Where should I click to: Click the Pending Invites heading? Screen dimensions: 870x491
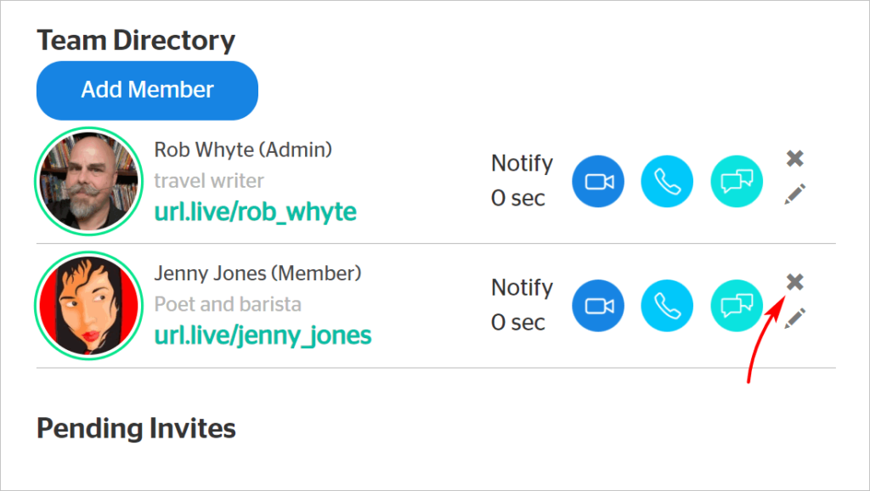pyautogui.click(x=137, y=429)
